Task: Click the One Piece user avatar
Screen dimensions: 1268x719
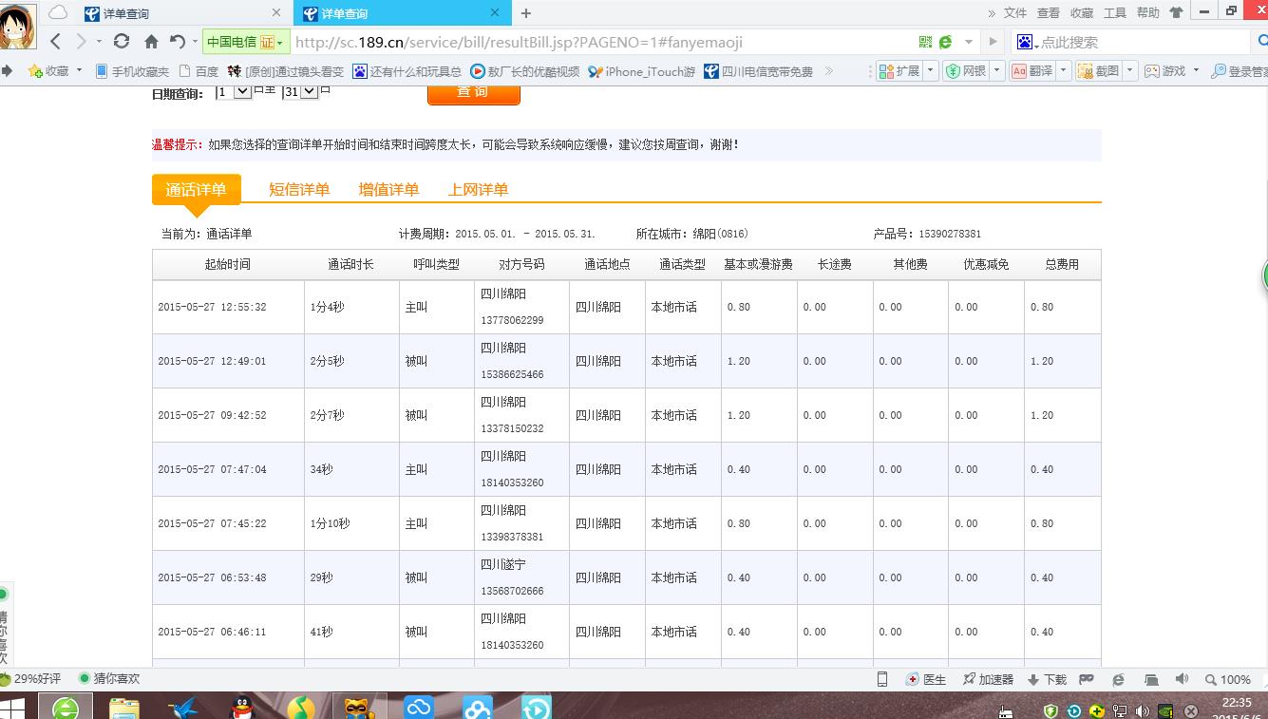Action: (x=18, y=25)
